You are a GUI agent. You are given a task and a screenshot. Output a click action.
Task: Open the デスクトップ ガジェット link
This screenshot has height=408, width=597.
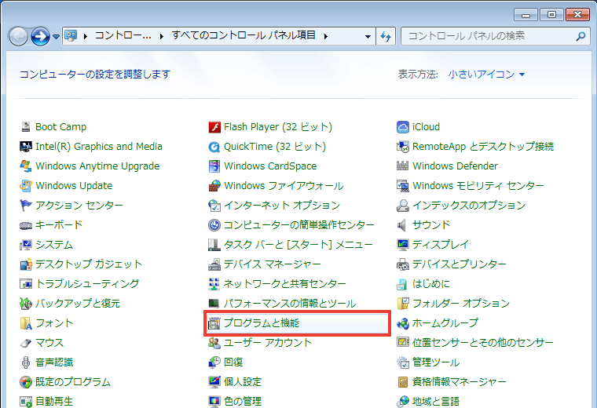[x=89, y=264]
